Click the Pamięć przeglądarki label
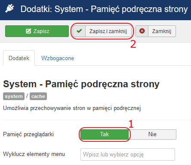The image size is (191, 165). [x=28, y=134]
